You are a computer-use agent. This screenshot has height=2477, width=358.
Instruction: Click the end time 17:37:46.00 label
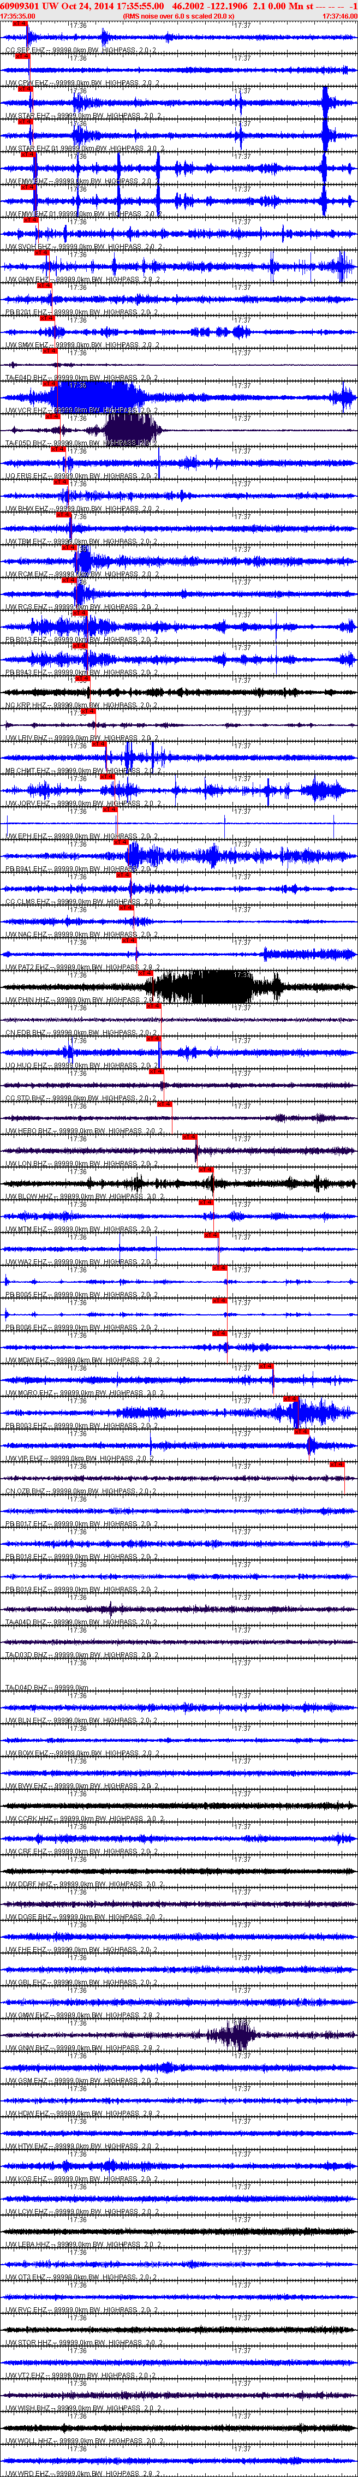coord(339,15)
